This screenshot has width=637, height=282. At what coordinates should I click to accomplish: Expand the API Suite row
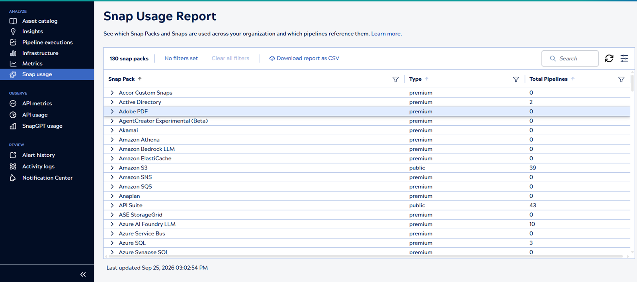[112, 205]
